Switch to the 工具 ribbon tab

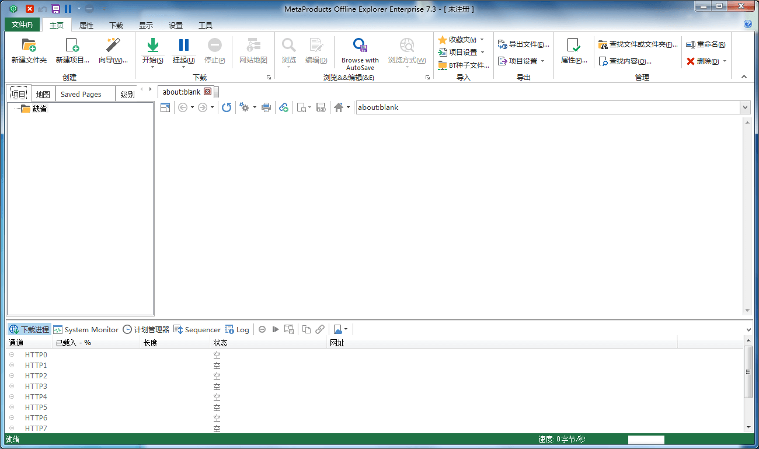coord(206,26)
